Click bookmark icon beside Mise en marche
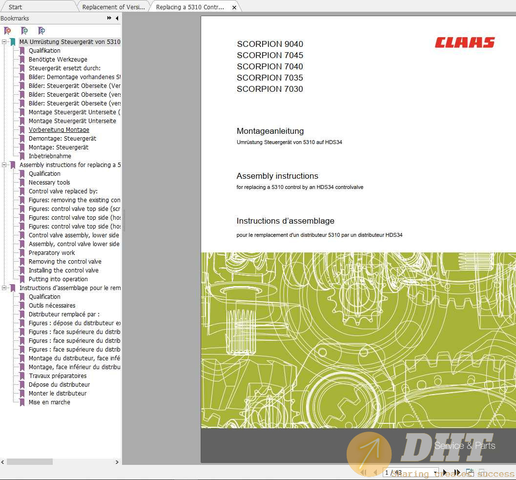Screen dimensions: 516x480 [x=22, y=402]
